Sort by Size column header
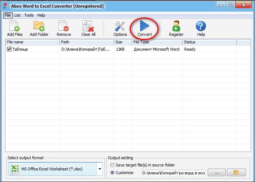This screenshot has height=182, width=255. coord(123,42)
